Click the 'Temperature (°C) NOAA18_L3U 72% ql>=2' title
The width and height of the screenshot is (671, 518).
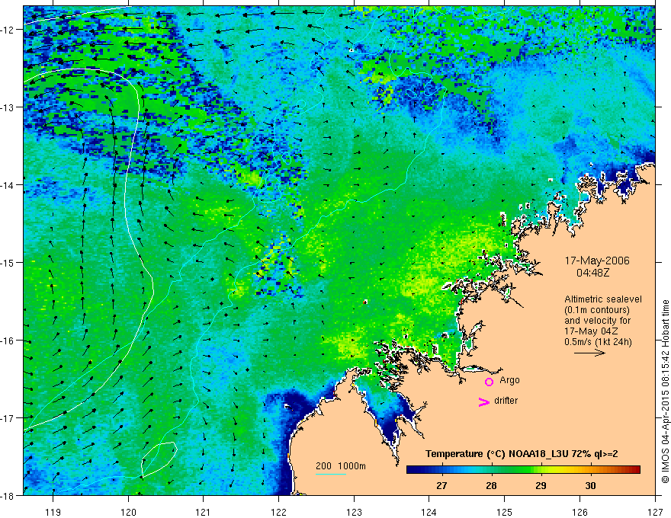click(x=522, y=454)
